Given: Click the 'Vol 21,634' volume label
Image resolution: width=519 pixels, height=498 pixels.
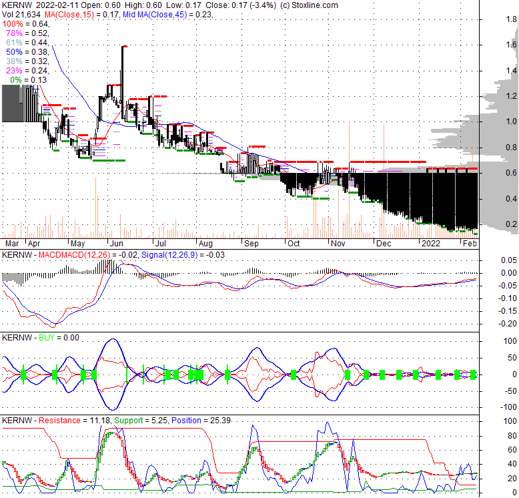Looking at the screenshot, I should pyautogui.click(x=21, y=15).
